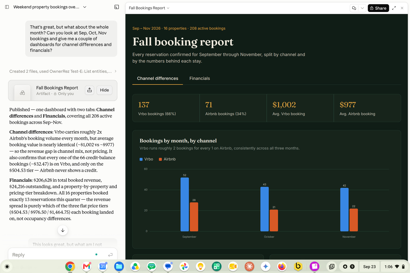Open the Sep 23 calendar date tray

pos(369,267)
